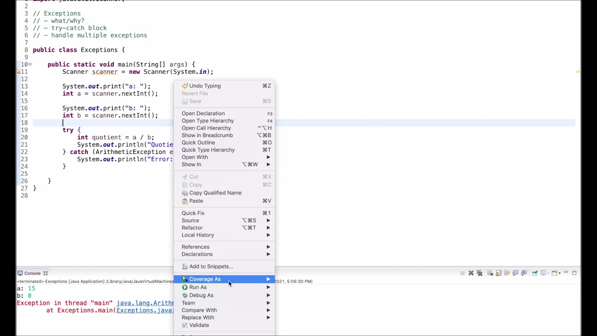Open the Display Selected Console dropdown arrow

pyautogui.click(x=548, y=273)
